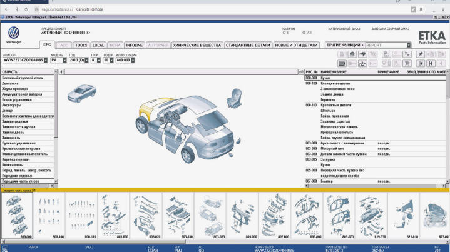Expand the ДРУГИЕ ФУНКЦИИ menu
The image size is (450, 252).
coord(344,45)
